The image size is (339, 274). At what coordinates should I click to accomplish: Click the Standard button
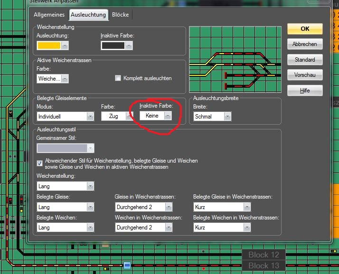(x=305, y=60)
